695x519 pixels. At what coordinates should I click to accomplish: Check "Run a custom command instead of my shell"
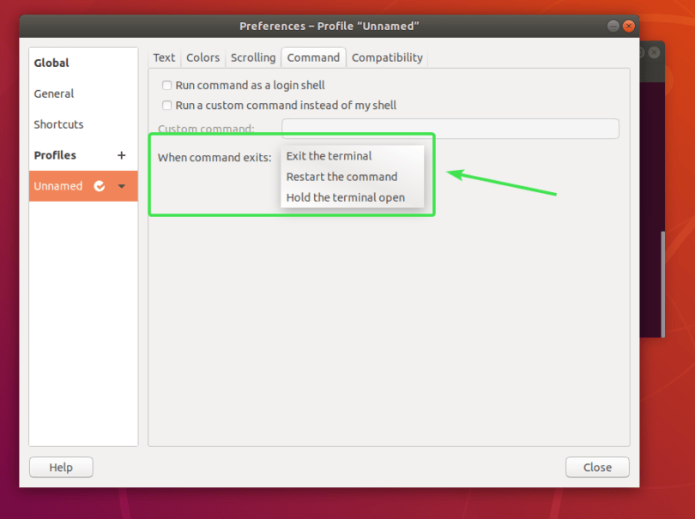click(x=166, y=106)
